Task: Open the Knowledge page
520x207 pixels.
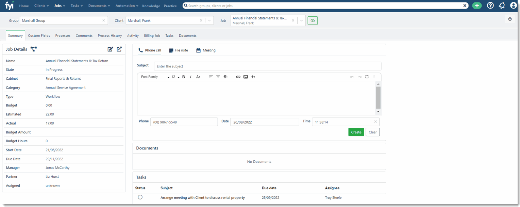Action: tap(151, 6)
